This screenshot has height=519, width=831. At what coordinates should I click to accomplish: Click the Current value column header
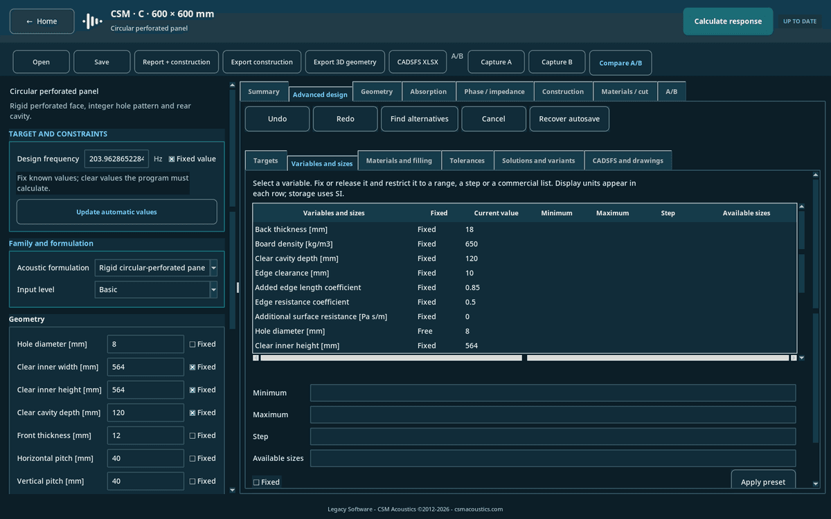[x=496, y=213]
